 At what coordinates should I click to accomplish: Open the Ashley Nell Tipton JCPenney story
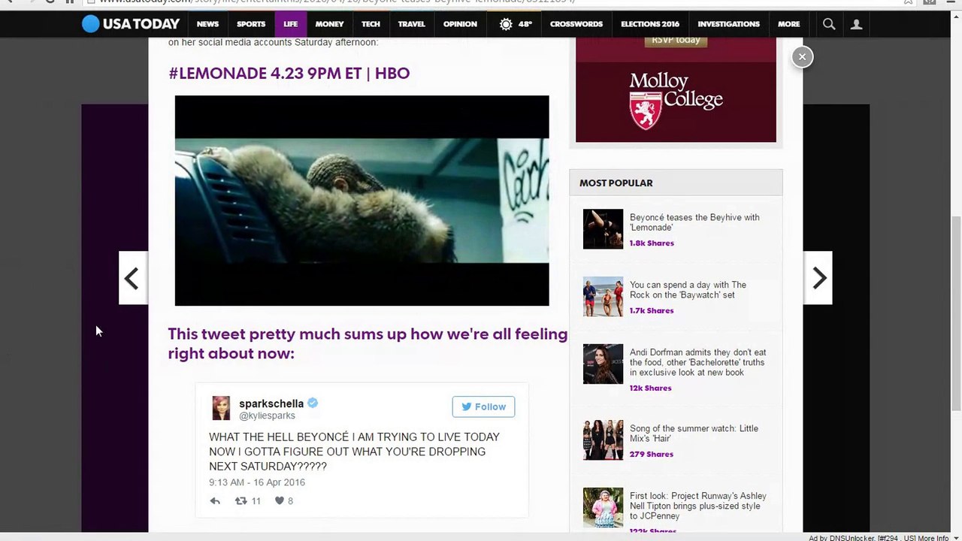(698, 506)
